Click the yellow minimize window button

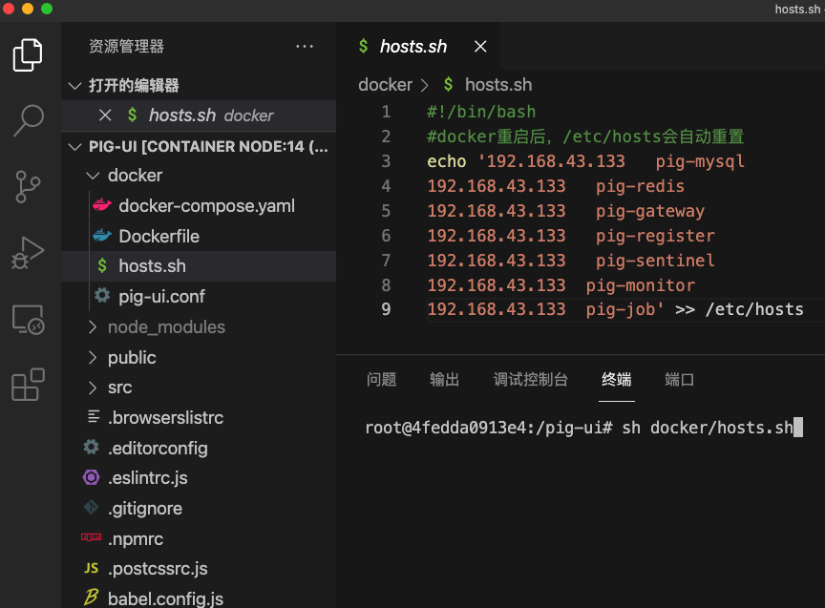[28, 9]
